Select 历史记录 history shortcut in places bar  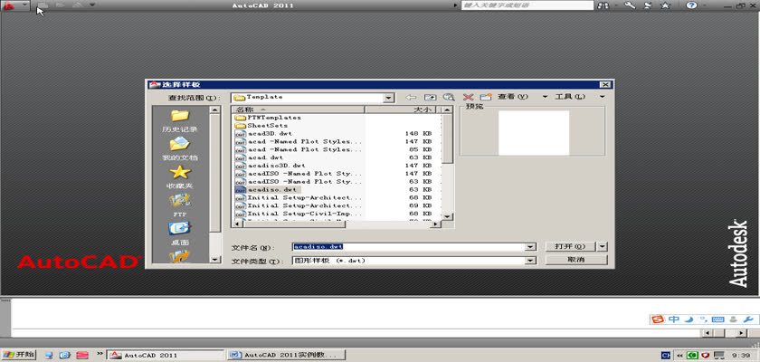180,121
